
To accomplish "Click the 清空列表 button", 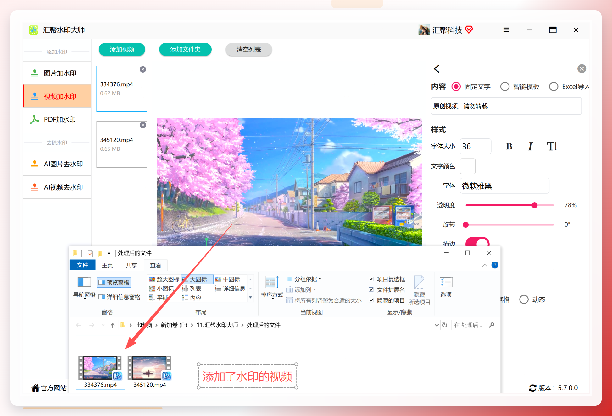I will coord(249,50).
